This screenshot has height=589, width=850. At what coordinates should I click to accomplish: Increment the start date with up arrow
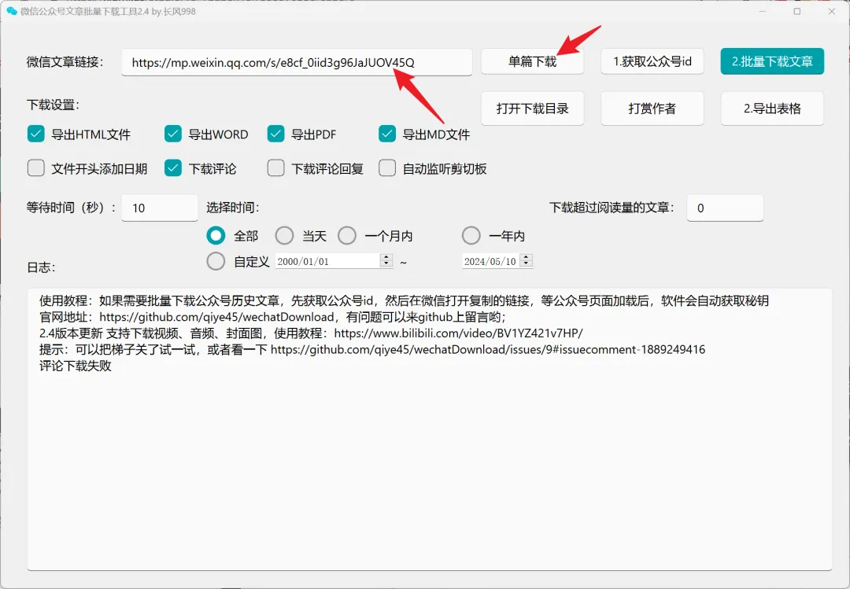click(x=386, y=257)
